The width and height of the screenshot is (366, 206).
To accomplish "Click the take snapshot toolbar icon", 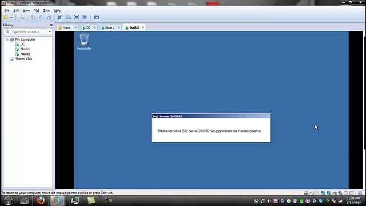I will point(33,18).
